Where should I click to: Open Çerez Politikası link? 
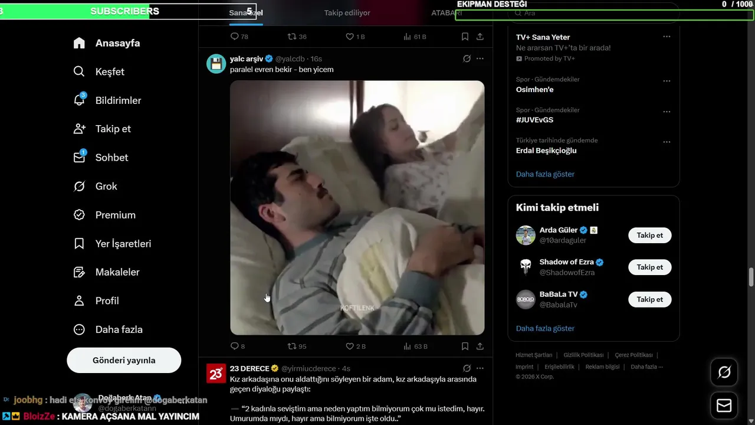click(633, 355)
